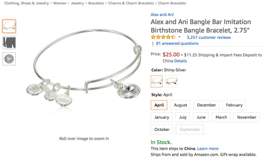Click the star rating icons
Viewport: 271px width, 160px height.
[x=163, y=37]
